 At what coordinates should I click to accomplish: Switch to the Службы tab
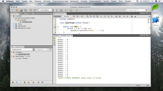(30, 14)
